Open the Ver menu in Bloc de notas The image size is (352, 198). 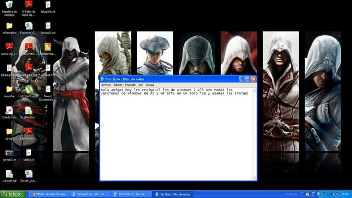point(141,85)
